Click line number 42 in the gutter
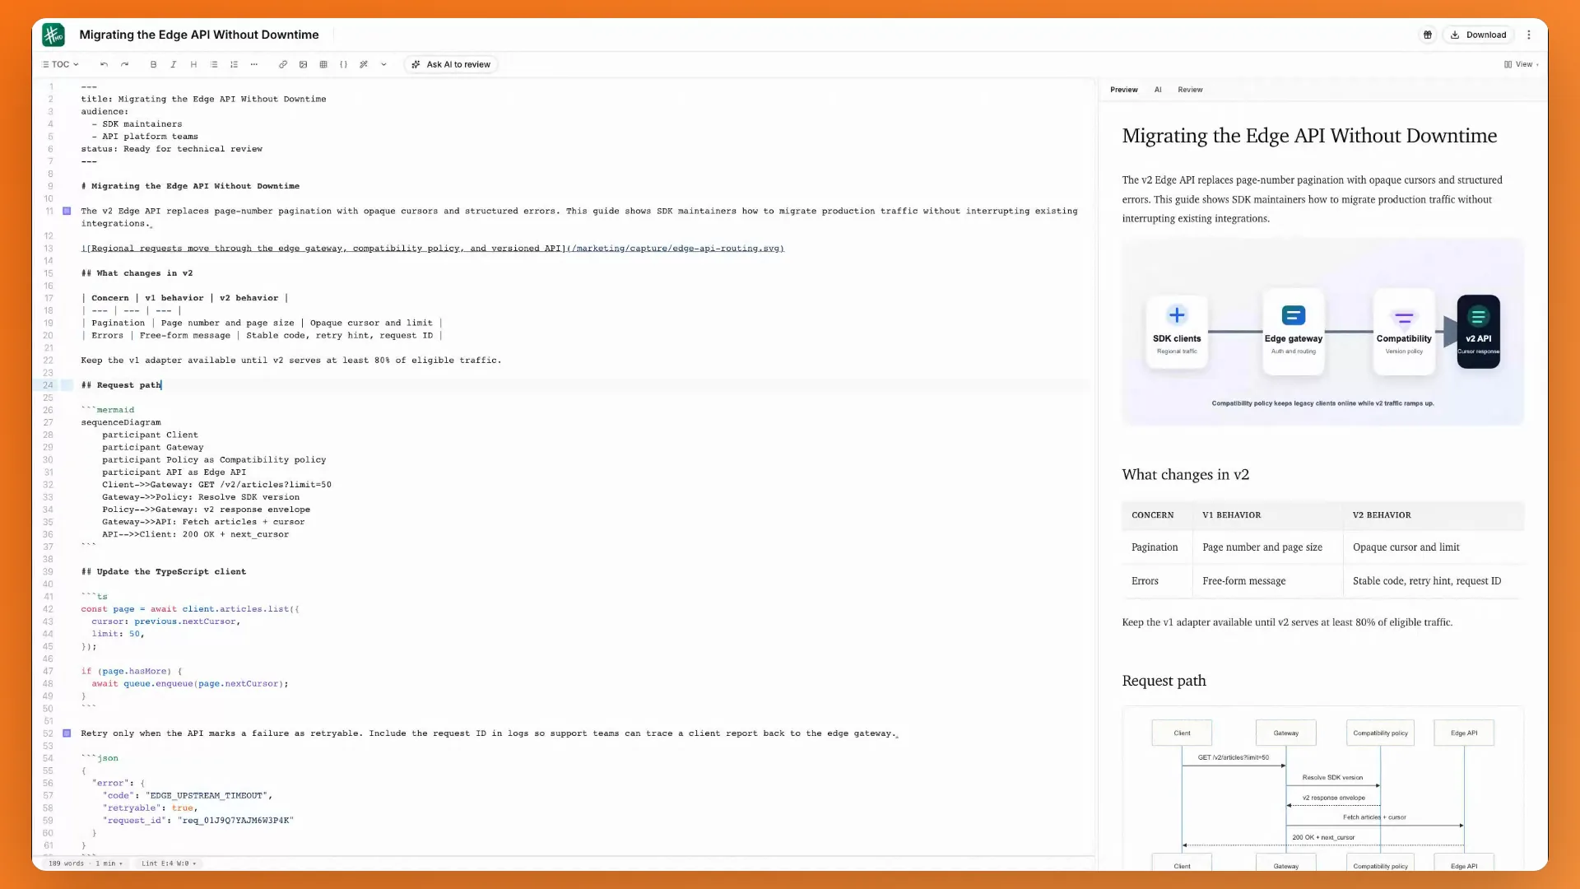The image size is (1580, 889). pos(48,609)
